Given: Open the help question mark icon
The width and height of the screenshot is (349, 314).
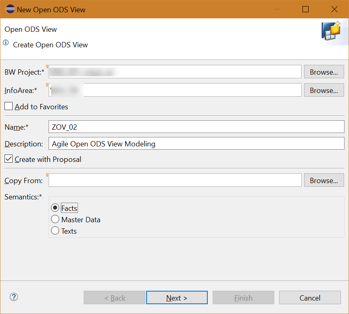Looking at the screenshot, I should coord(13,297).
